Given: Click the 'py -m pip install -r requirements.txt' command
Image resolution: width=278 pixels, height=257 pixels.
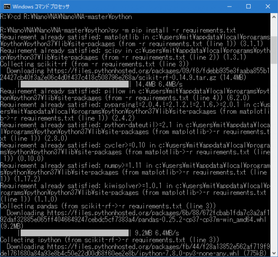Looking at the screenshot, I should tap(173, 30).
